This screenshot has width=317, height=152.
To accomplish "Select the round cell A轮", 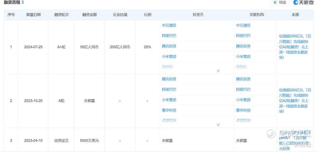I will click(61, 101).
